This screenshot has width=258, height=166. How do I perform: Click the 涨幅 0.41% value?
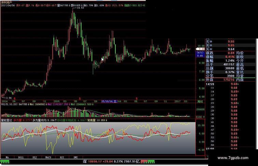[x=230, y=57]
